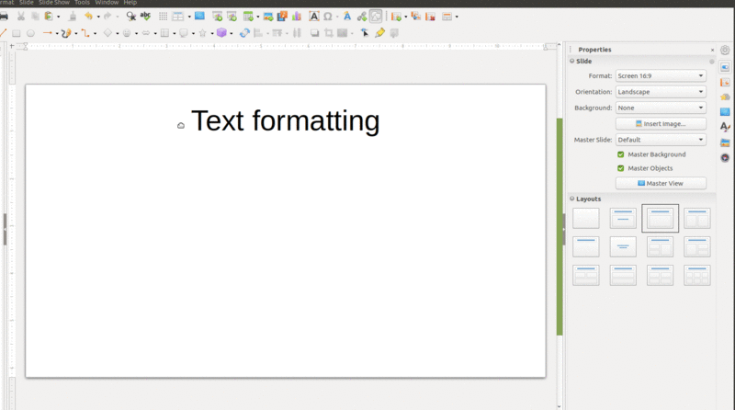Click the Insert Image icon in toolbar
Screen dimensions: 735x410
tap(268, 17)
